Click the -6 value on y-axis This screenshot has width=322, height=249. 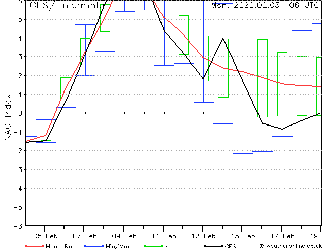[x=18, y=226]
